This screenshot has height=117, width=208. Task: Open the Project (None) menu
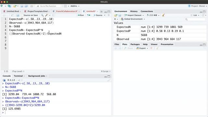[x=198, y=6]
